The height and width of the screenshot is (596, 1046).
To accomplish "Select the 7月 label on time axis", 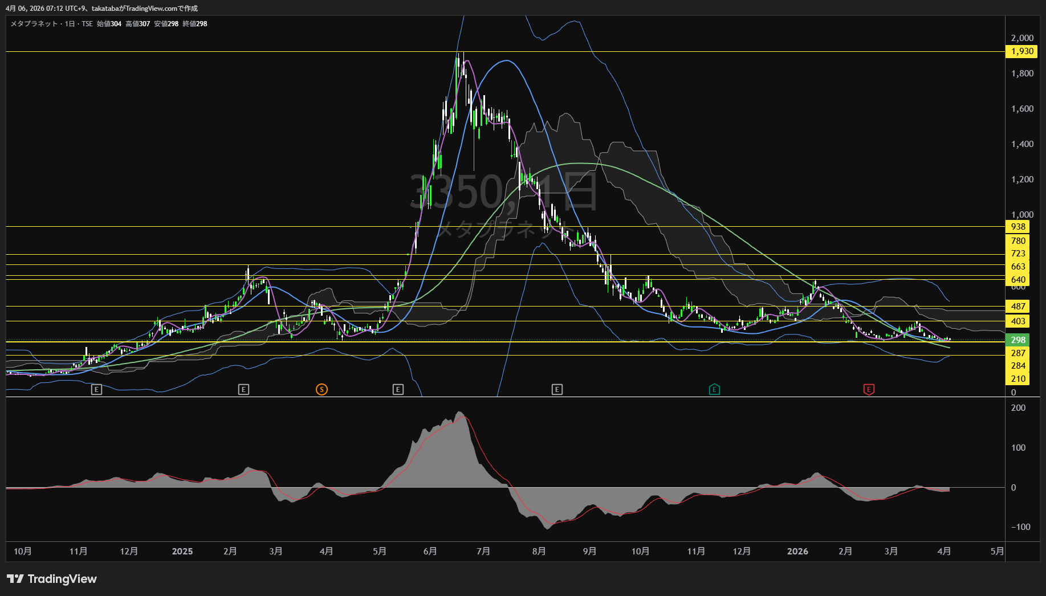I will tap(483, 552).
